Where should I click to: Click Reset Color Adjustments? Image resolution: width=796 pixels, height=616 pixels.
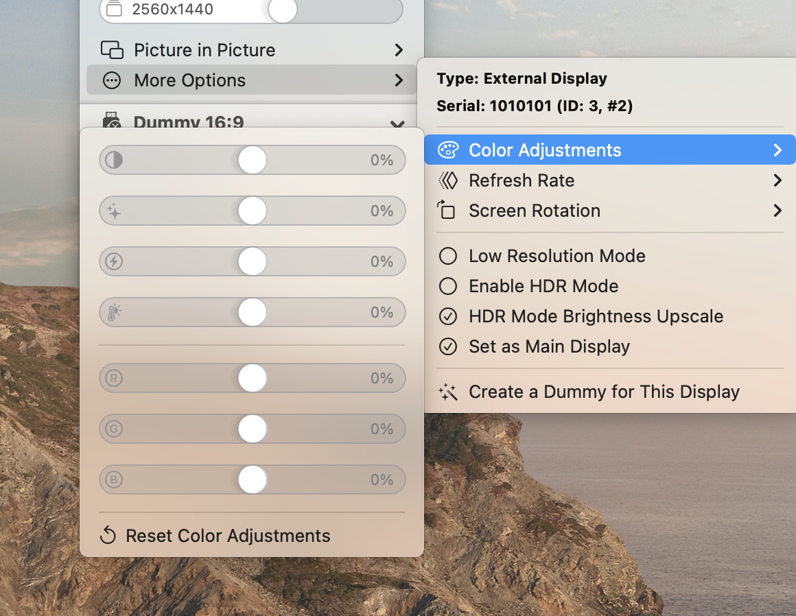click(x=227, y=536)
